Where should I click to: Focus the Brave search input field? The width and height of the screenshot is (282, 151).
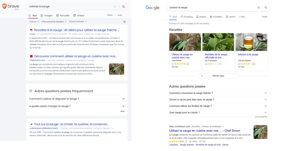click(x=70, y=7)
